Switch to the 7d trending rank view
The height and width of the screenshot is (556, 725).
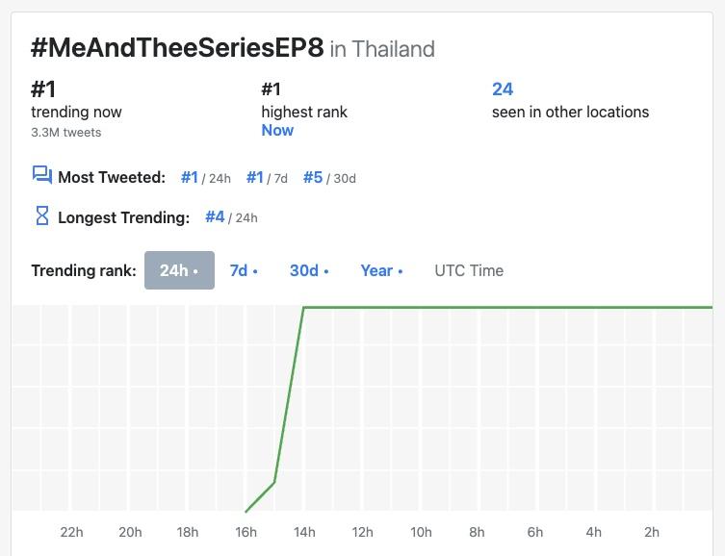pyautogui.click(x=244, y=270)
